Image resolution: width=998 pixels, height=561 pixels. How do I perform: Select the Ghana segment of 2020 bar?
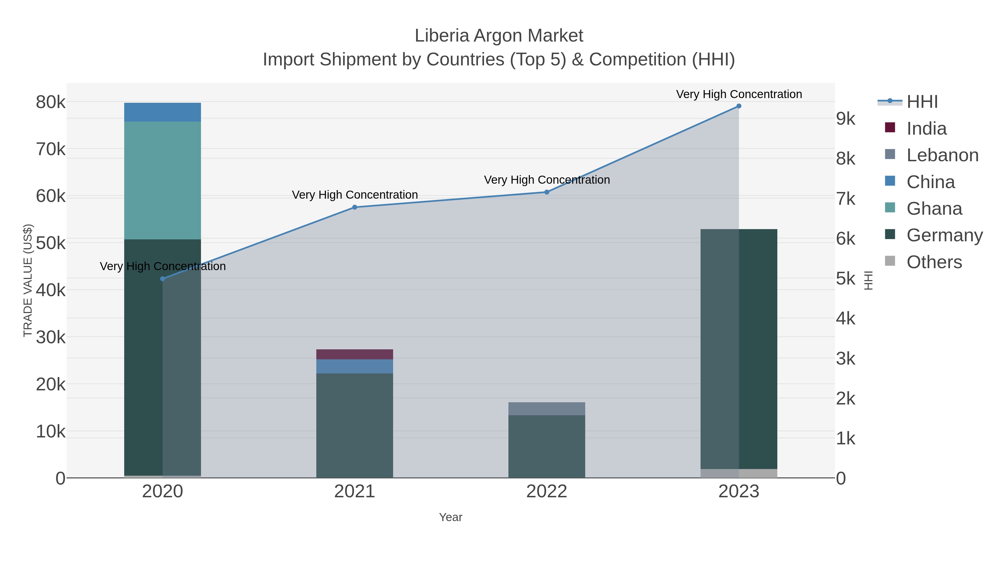tap(162, 180)
